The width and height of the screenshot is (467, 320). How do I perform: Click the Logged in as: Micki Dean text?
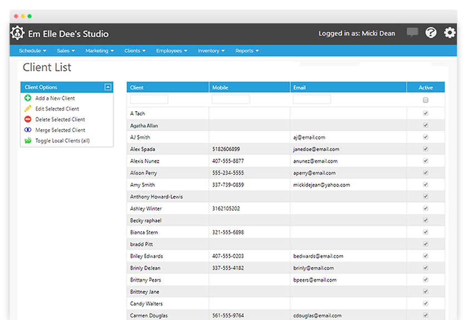tap(356, 33)
